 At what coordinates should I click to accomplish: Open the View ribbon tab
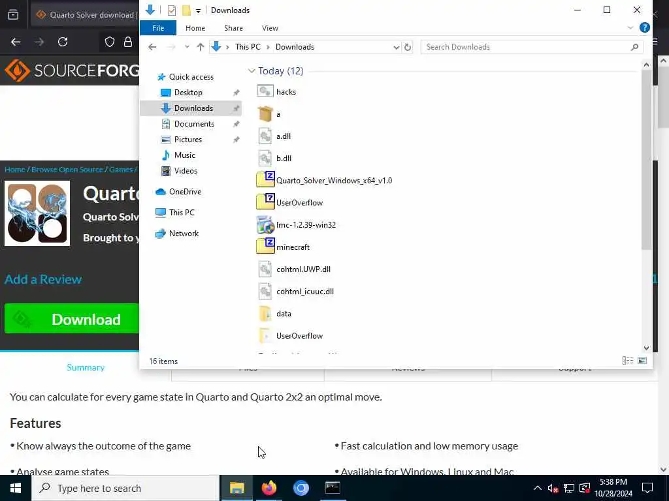point(270,27)
